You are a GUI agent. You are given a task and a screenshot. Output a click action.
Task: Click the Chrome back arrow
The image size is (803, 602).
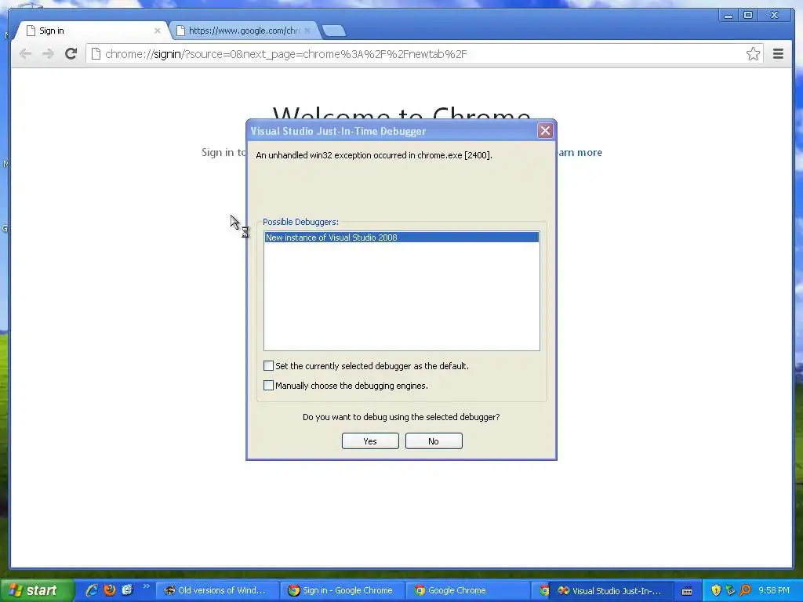coord(25,53)
